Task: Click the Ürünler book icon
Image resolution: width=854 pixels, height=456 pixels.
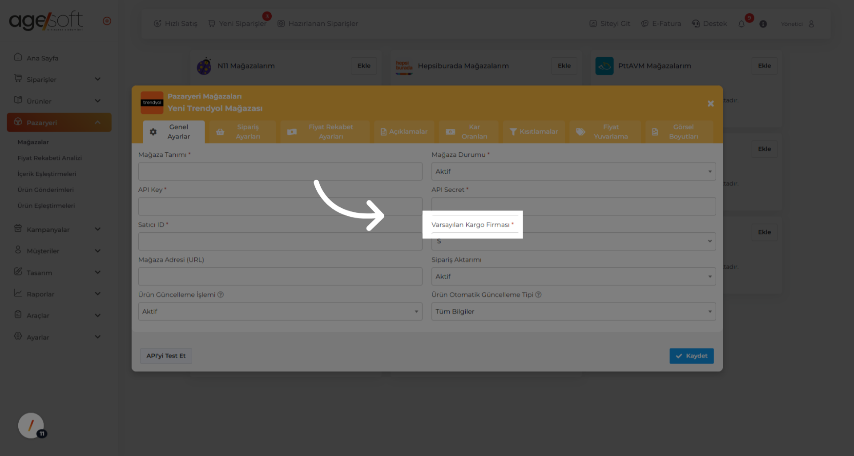Action: click(x=18, y=100)
